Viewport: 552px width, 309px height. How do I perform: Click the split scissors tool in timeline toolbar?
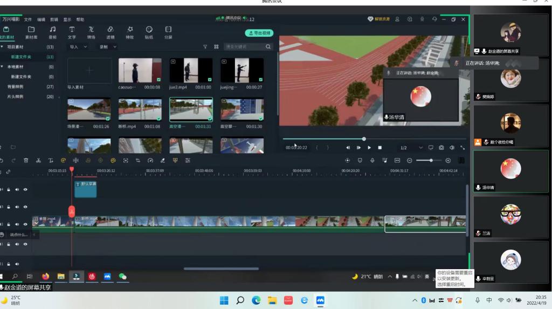click(38, 160)
